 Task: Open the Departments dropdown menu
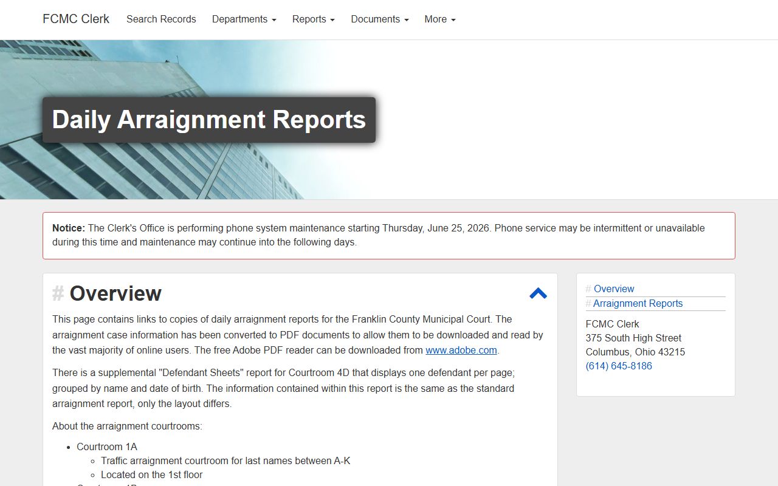point(244,19)
